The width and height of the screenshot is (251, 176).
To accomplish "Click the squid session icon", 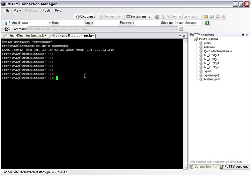I will 201,71.
